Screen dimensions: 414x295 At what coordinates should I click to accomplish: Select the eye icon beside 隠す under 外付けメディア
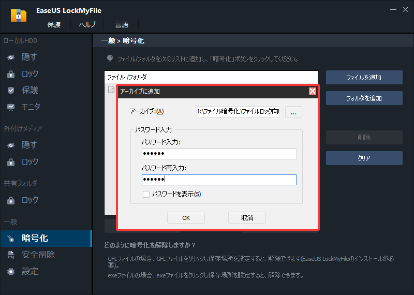tap(11, 145)
